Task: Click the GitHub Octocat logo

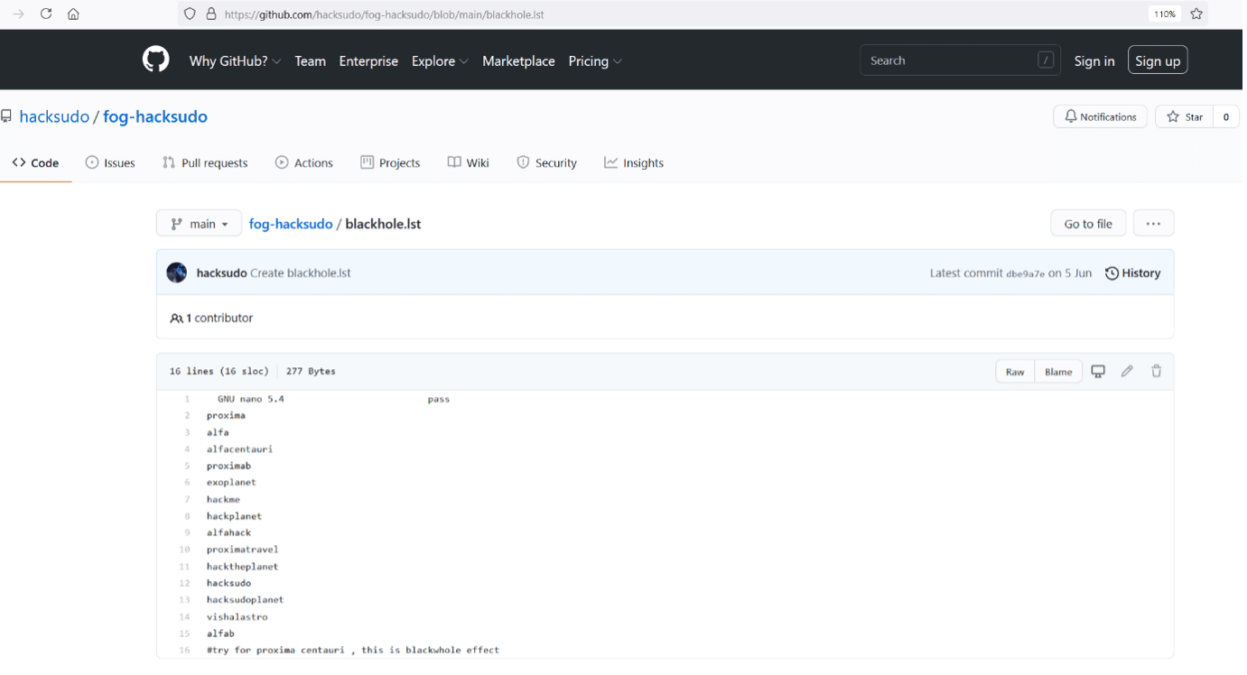Action: coord(155,60)
